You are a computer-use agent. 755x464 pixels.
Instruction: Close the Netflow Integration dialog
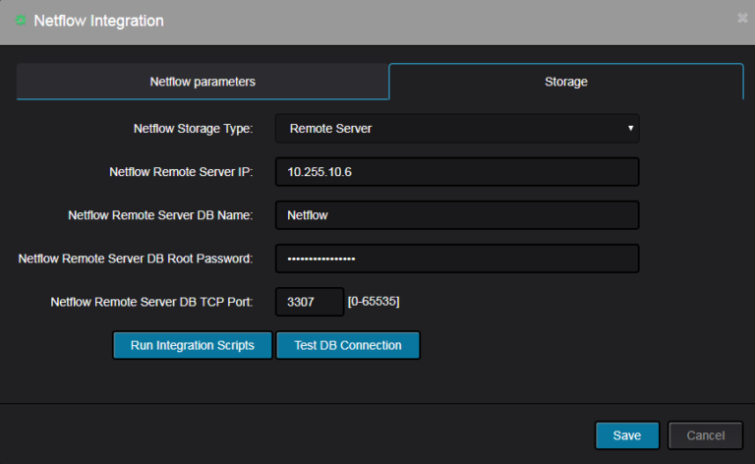click(743, 18)
